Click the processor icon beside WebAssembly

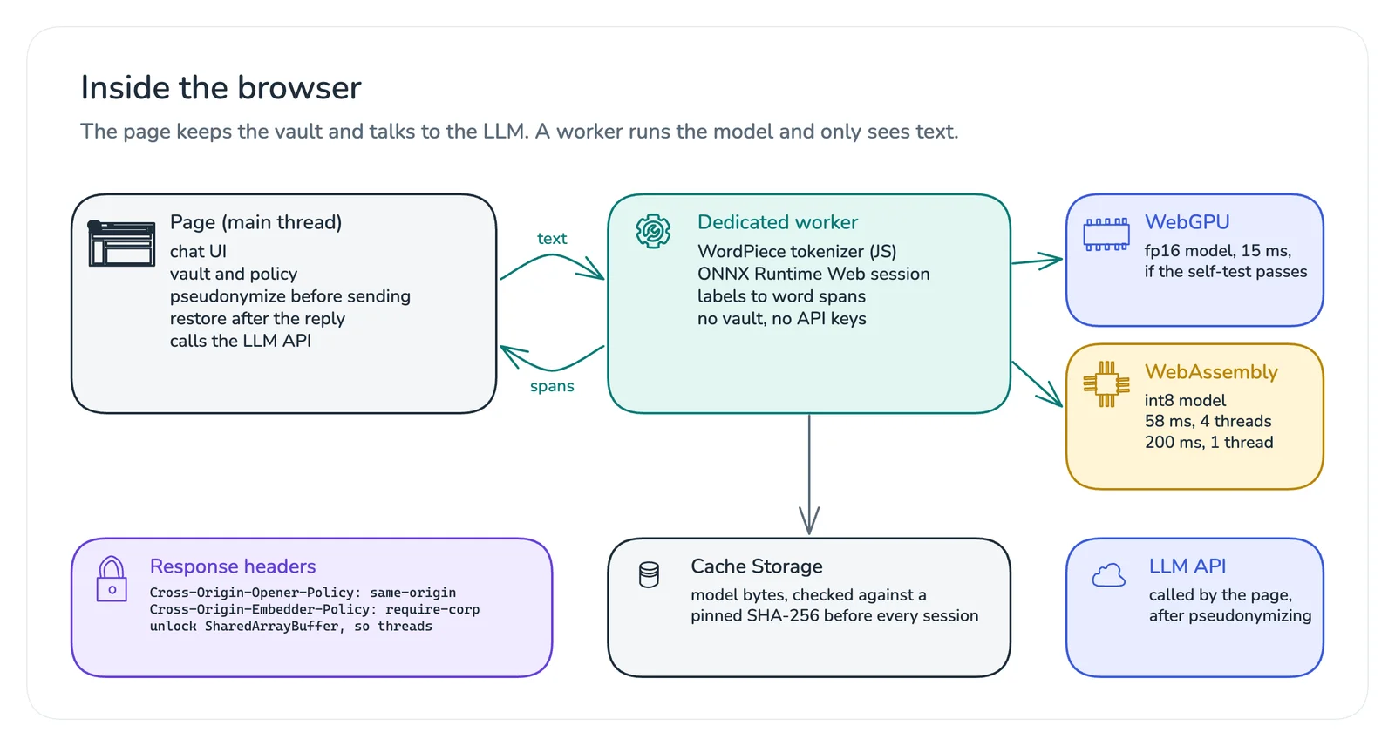[x=1106, y=383]
